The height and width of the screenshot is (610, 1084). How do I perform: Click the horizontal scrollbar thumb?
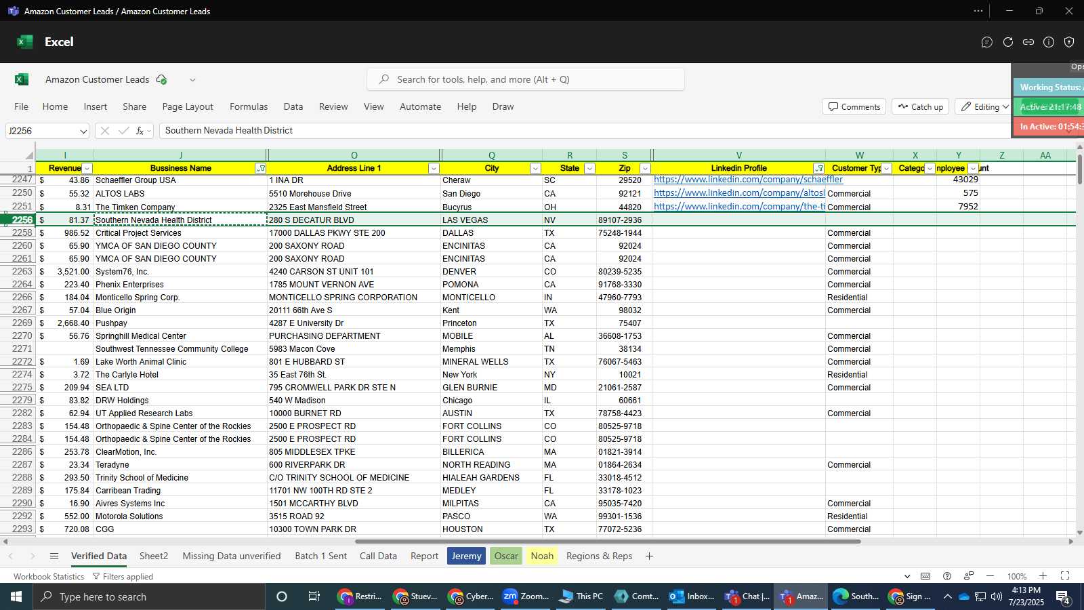[x=608, y=542]
